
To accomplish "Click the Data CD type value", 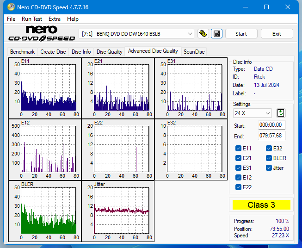I will [263, 69].
